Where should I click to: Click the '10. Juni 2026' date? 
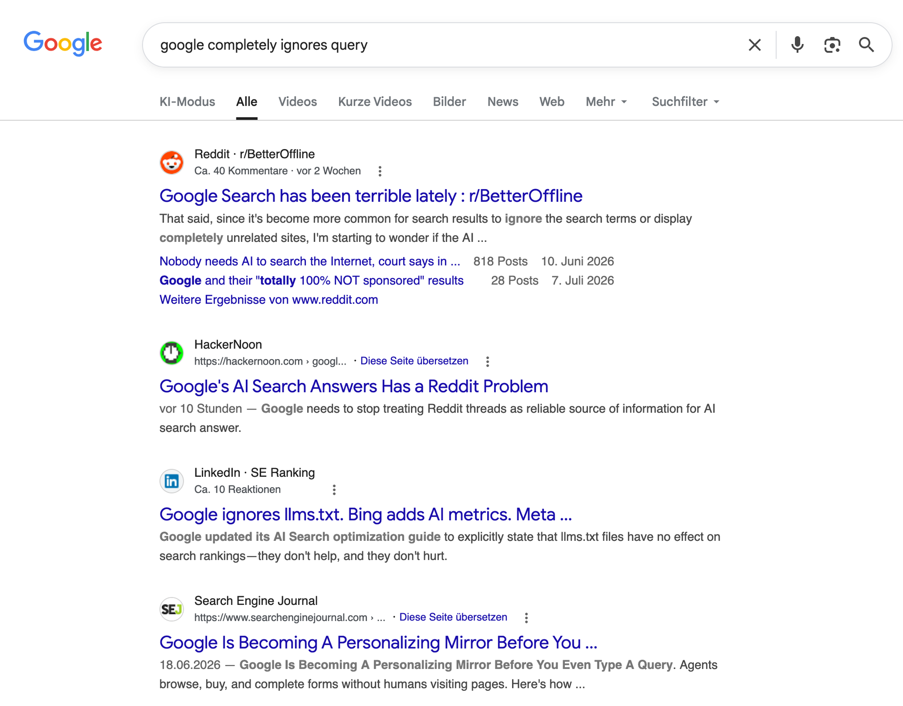[x=577, y=261]
